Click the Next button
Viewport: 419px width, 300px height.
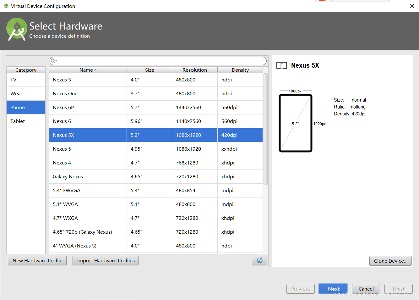pos(333,289)
